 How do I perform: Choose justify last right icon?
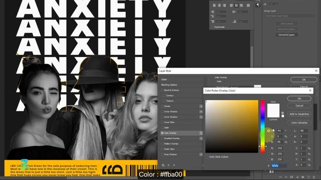pyautogui.click(x=241, y=5)
